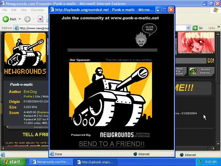Click the Wish link under the author name
Image resolution: width=221 pixels, height=166 pixels.
coord(45,96)
